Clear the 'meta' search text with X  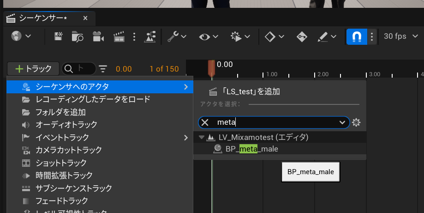tap(205, 122)
